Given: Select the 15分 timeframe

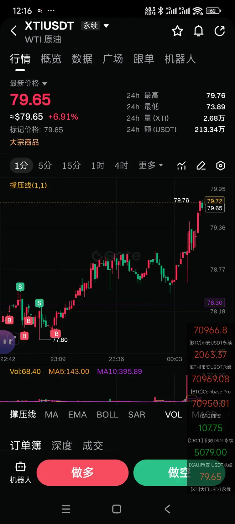Looking at the screenshot, I should [71, 165].
